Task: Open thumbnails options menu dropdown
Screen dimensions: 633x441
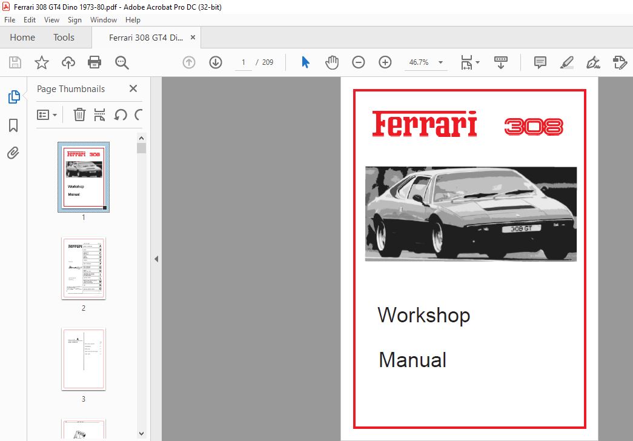Action: (x=47, y=114)
